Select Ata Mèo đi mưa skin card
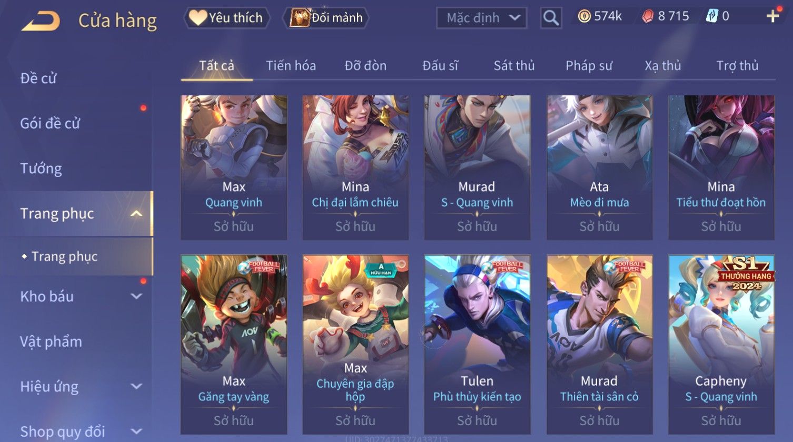The width and height of the screenshot is (793, 442). 599,168
